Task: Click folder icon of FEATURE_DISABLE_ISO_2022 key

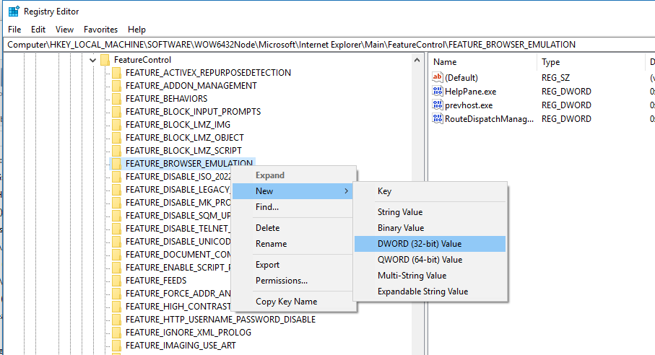Action: 116,177
